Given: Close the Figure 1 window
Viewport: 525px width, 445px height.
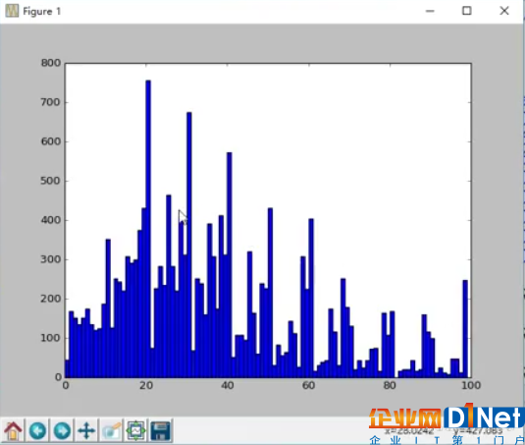Looking at the screenshot, I should pyautogui.click(x=504, y=11).
